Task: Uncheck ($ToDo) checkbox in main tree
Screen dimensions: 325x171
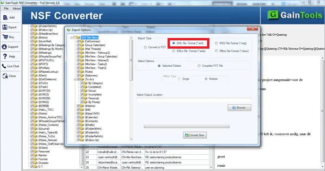Action: pos(32,83)
